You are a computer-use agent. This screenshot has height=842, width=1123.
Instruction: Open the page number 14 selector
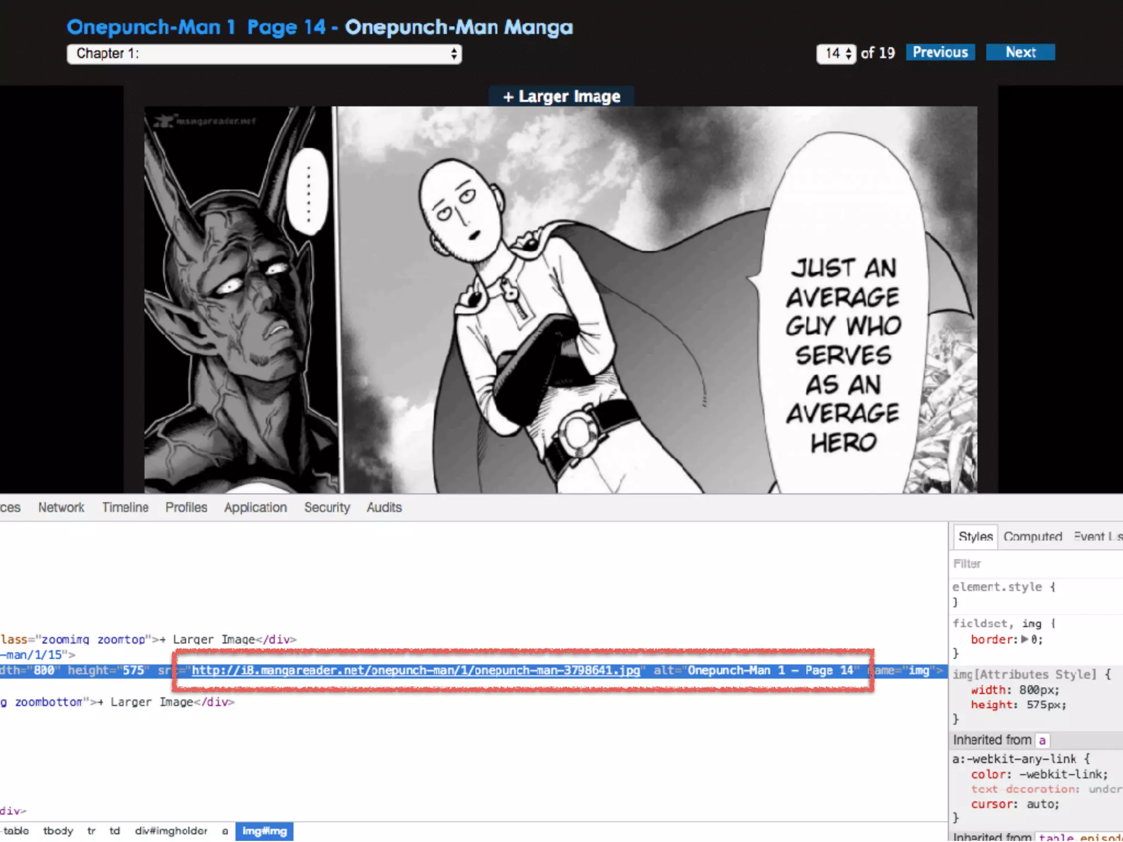point(836,54)
